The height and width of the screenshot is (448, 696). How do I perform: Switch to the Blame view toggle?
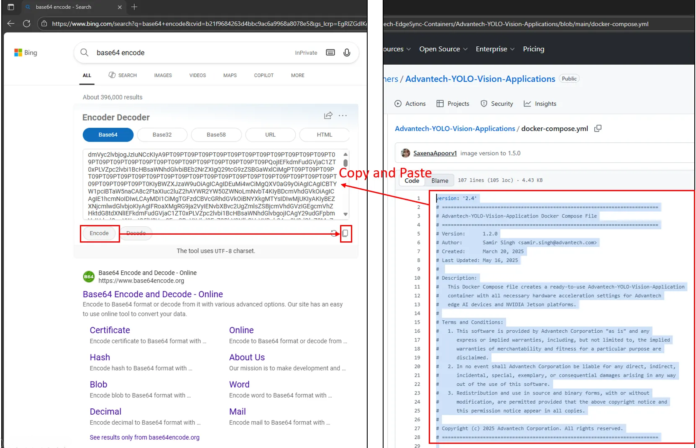[x=440, y=180]
